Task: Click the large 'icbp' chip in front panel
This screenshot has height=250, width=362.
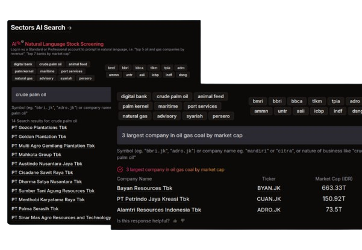Action: [x=319, y=111]
